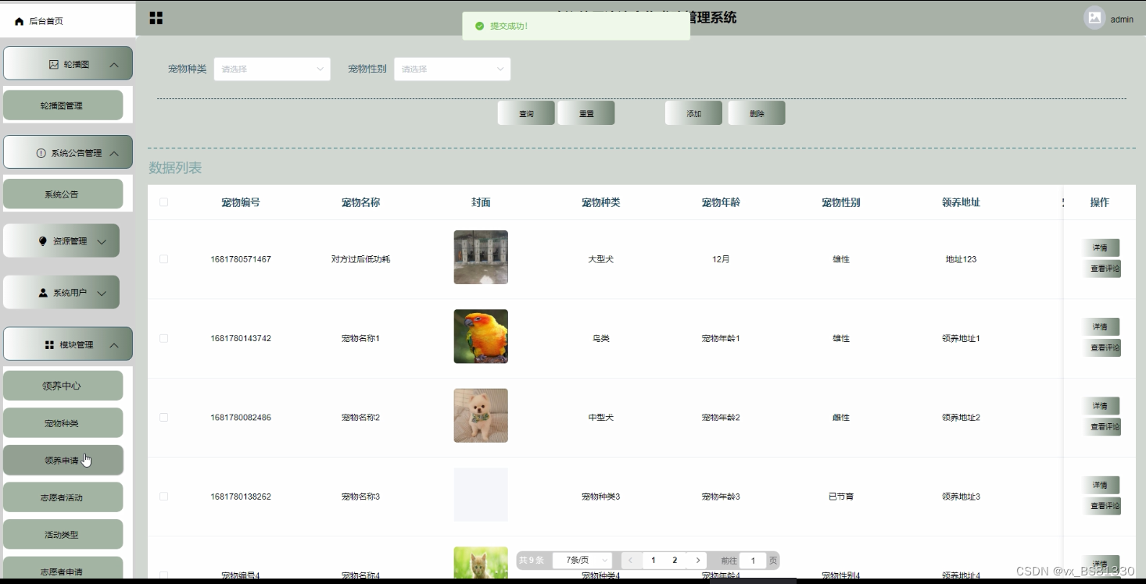
Task: Click 查看评论 for 宠物名称3
Action: coord(1101,506)
